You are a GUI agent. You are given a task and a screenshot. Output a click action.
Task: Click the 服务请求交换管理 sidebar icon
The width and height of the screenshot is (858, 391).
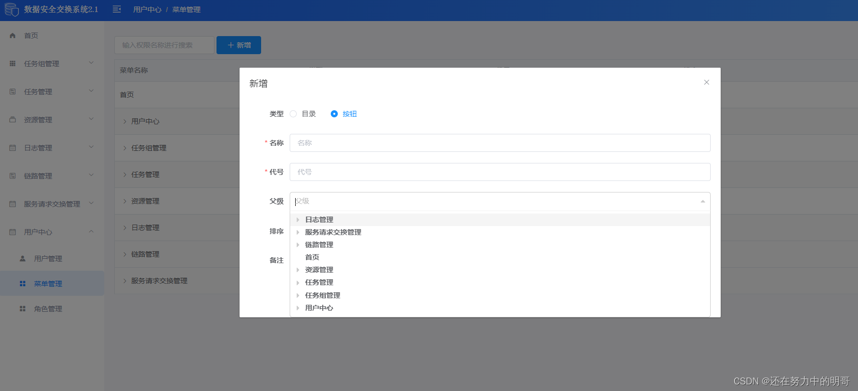point(13,204)
